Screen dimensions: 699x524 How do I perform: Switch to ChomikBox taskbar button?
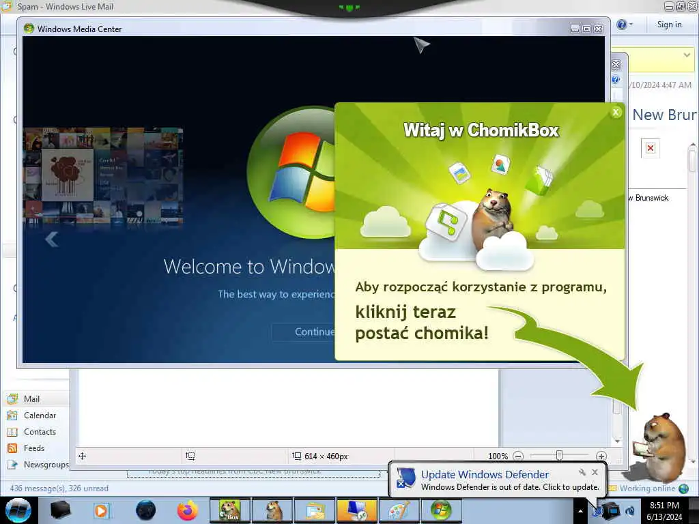tap(230, 510)
